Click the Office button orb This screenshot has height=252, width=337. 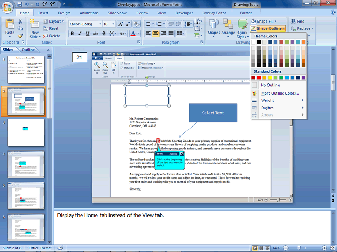(x=7, y=7)
